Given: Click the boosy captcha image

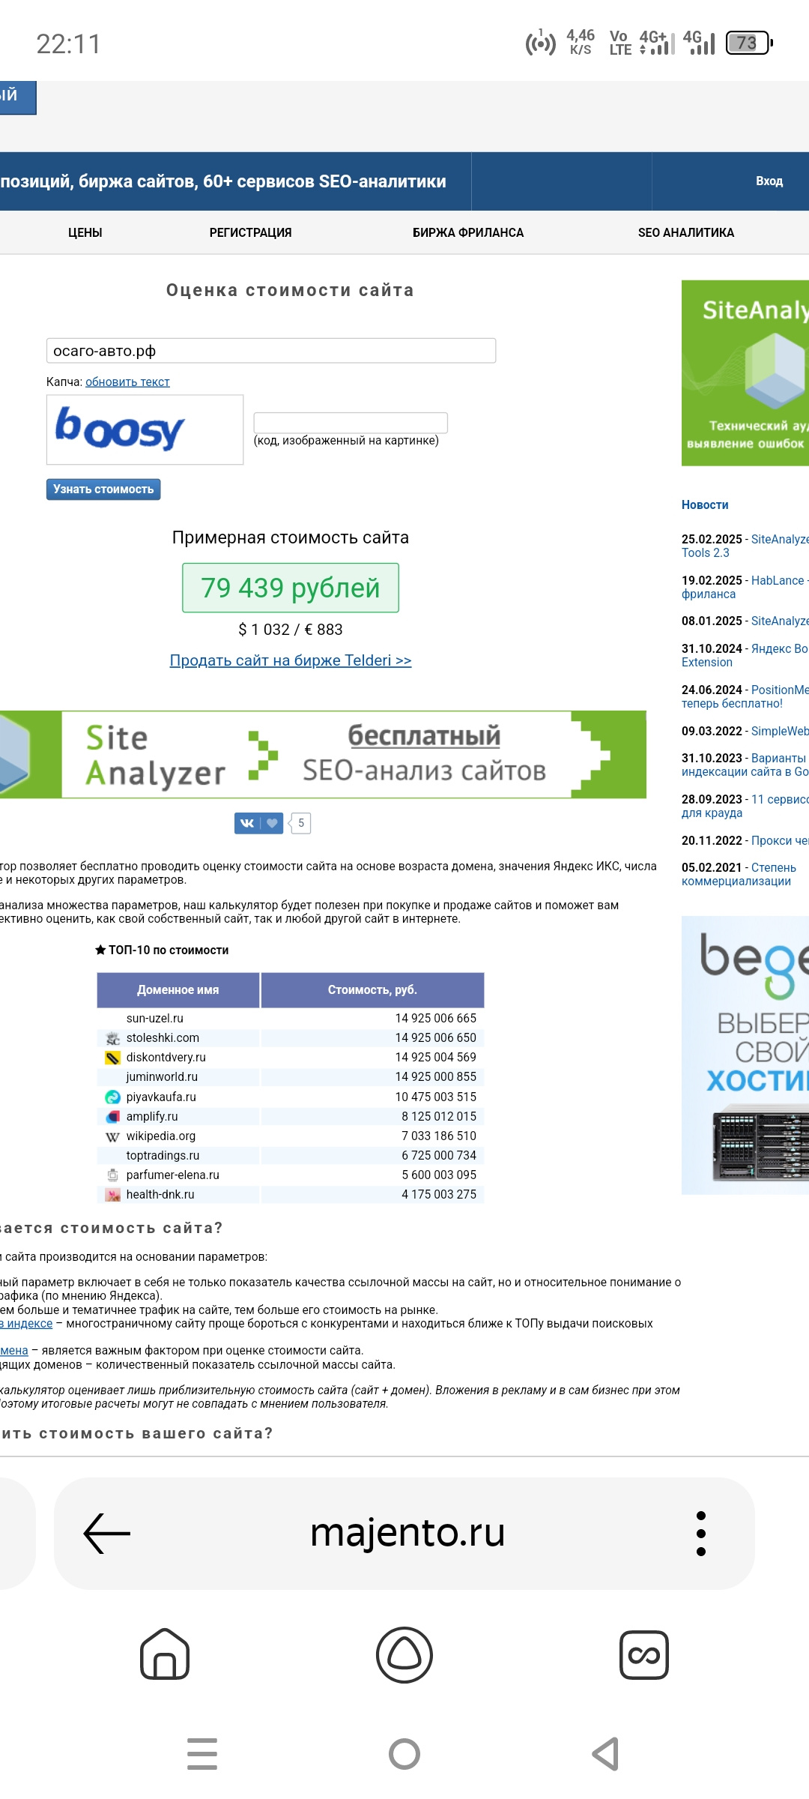Looking at the screenshot, I should pyautogui.click(x=145, y=430).
